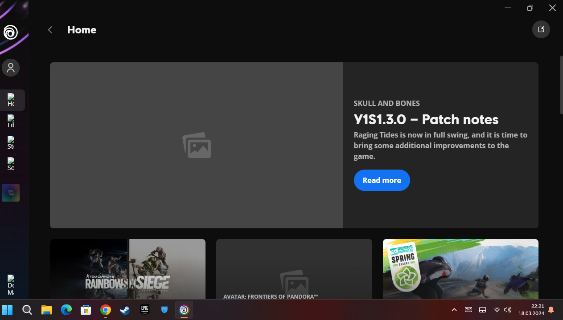Click the colorful game thumbnail in sidebar

coord(11,193)
